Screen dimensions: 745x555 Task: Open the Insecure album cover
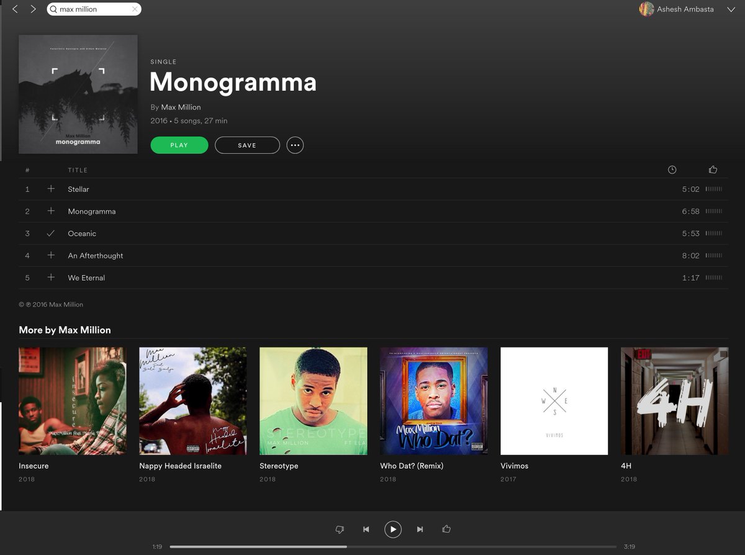coord(73,401)
